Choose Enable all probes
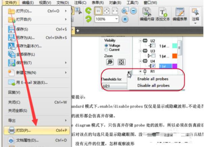Screen dimensions: 204x147 click(x=153, y=79)
